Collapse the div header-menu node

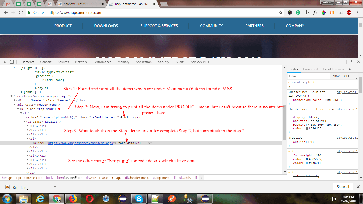point(15,105)
